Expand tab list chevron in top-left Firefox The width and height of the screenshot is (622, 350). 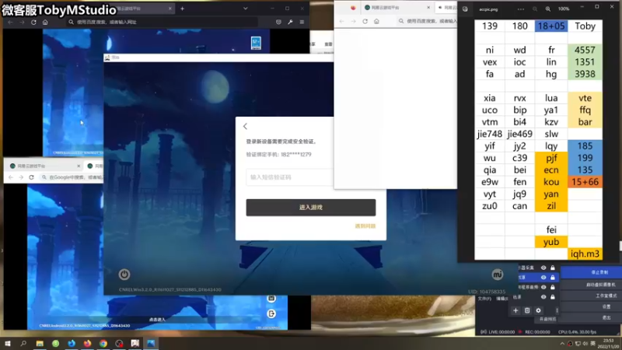point(246,9)
